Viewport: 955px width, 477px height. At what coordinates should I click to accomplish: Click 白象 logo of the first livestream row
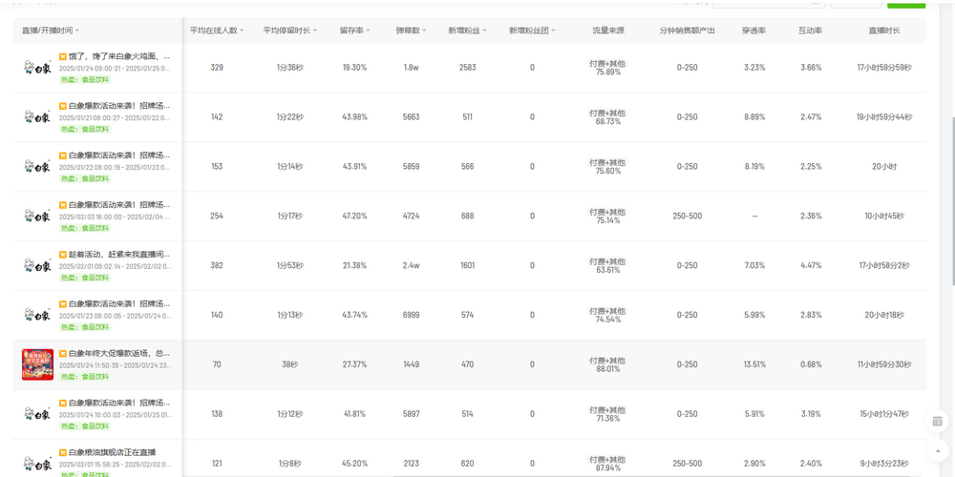37,68
